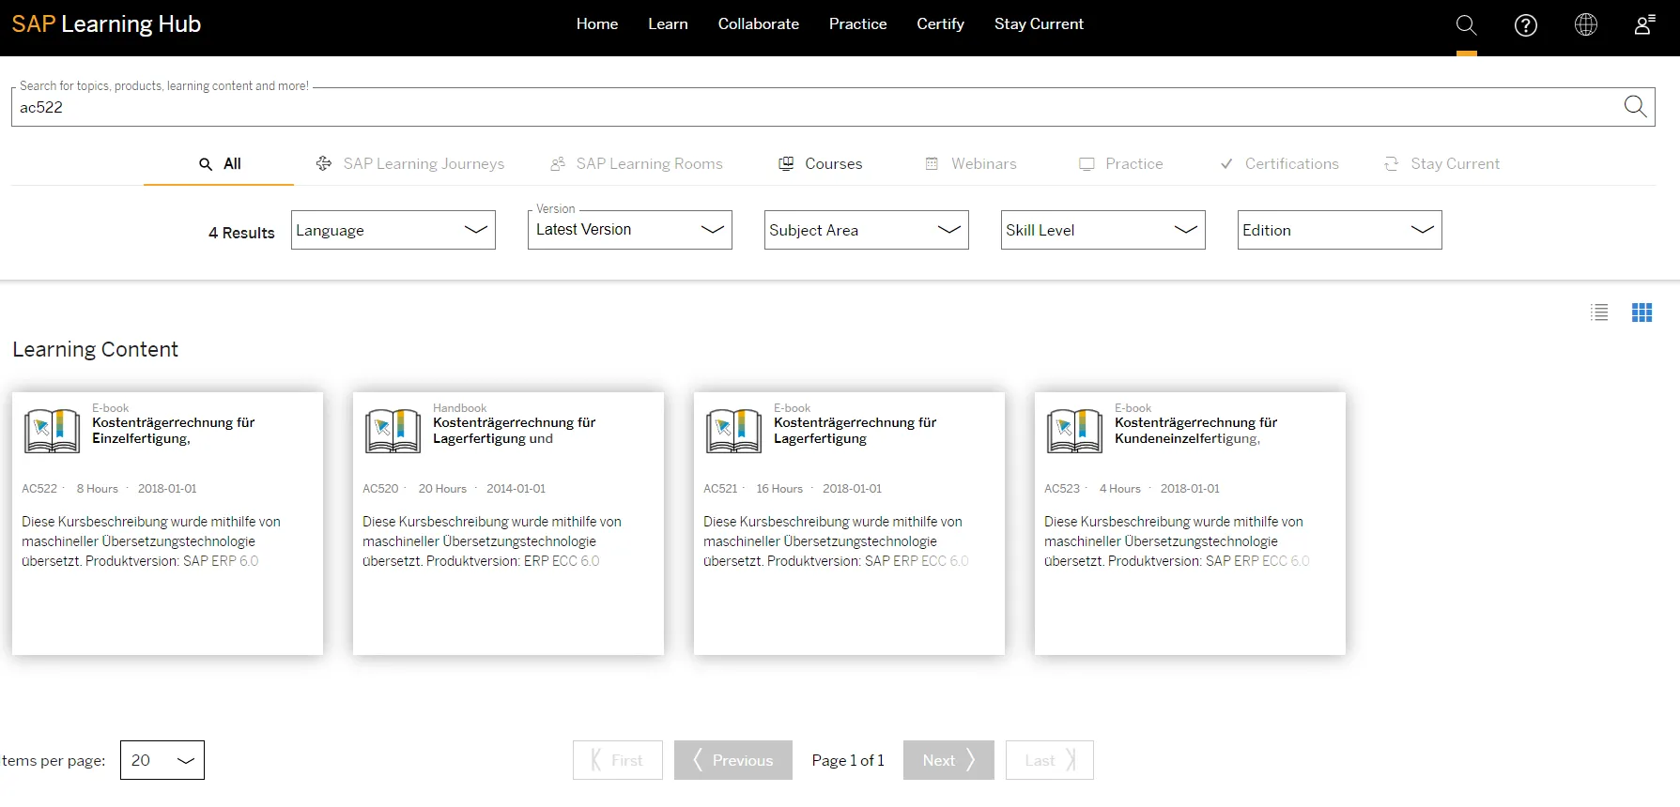Open the help question mark icon

click(x=1526, y=25)
